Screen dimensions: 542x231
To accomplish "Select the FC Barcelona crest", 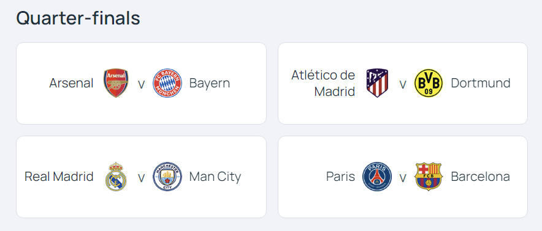I will [429, 177].
